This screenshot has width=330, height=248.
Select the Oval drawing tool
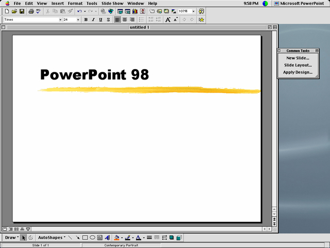(x=92, y=238)
